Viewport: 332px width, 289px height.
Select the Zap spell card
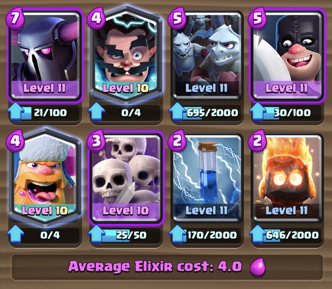pos(207,178)
